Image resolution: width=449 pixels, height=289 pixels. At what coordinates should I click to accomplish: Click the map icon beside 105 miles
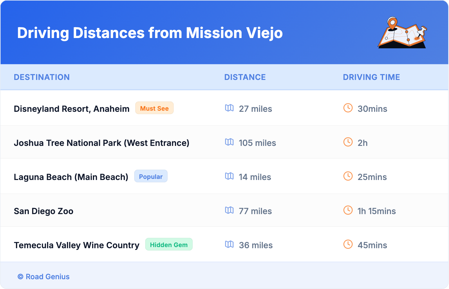(x=229, y=142)
